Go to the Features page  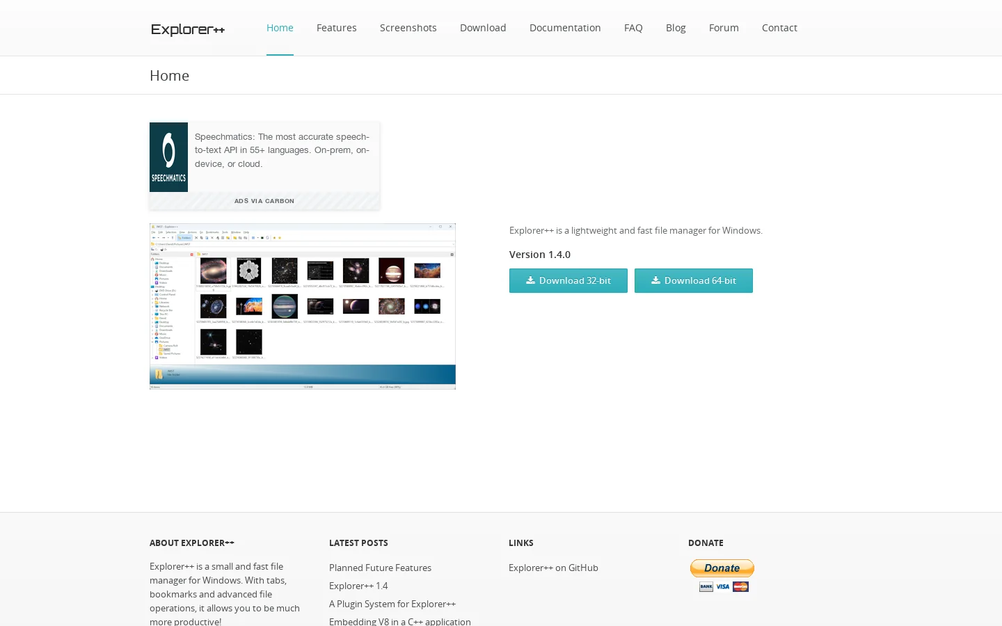pyautogui.click(x=337, y=28)
